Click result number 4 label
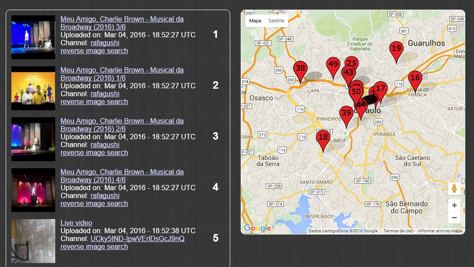This screenshot has width=474, height=267. [x=215, y=187]
